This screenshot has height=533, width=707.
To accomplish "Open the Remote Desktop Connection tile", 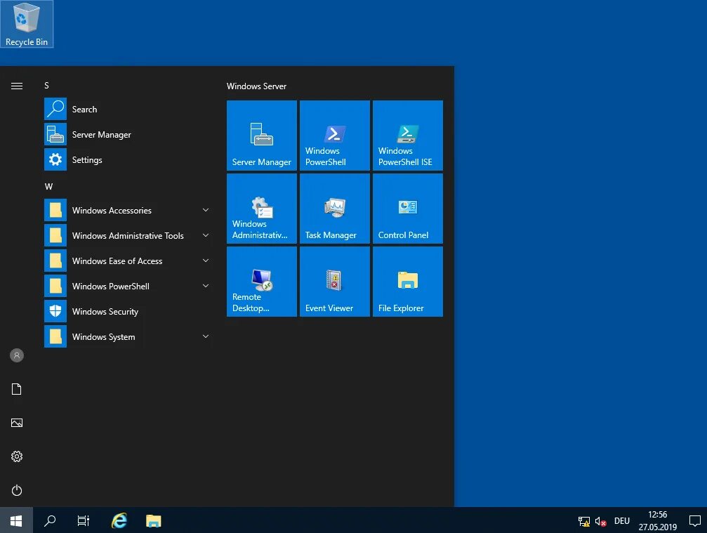I will pyautogui.click(x=261, y=282).
